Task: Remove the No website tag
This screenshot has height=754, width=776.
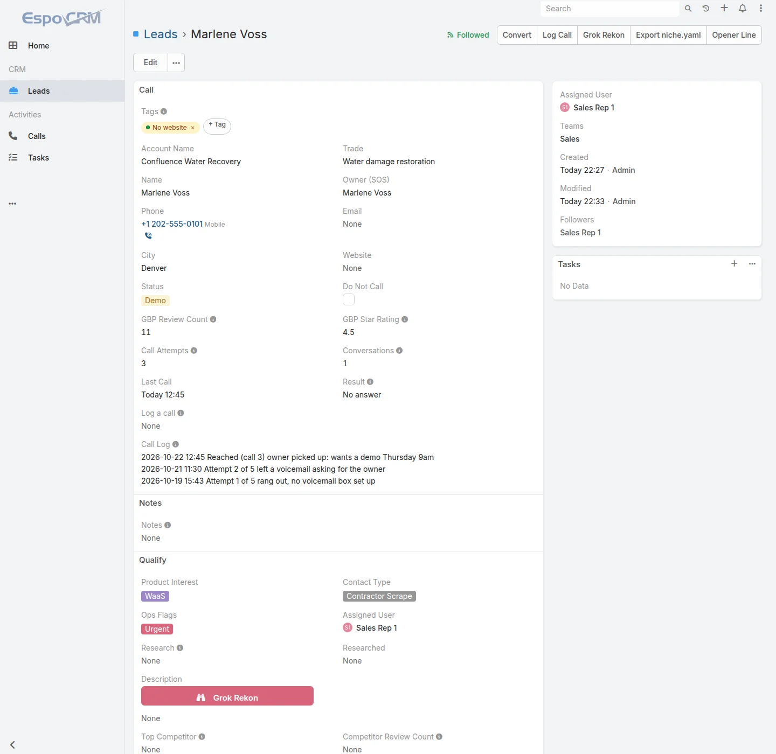Action: click(192, 128)
